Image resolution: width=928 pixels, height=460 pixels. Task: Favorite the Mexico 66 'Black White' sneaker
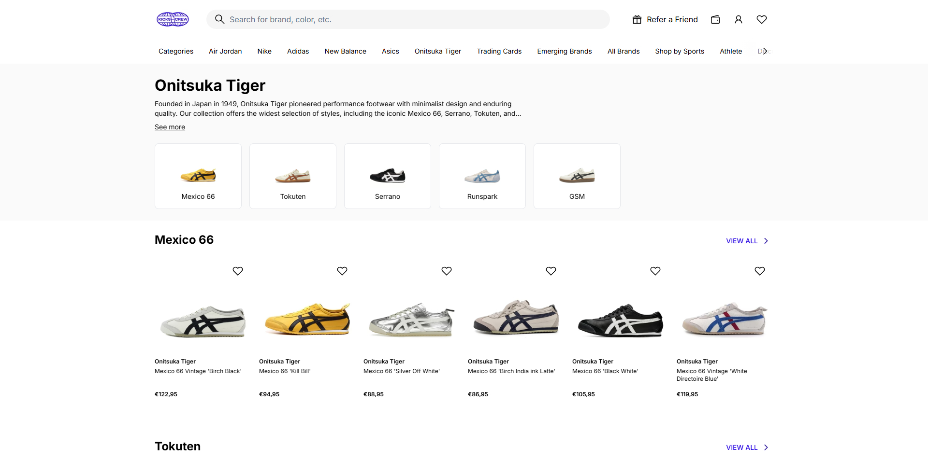click(x=655, y=271)
